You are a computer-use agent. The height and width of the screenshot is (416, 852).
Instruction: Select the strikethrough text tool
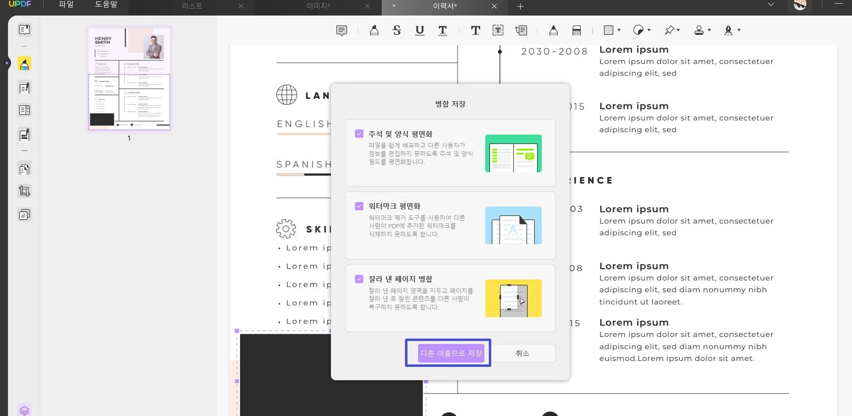tap(397, 31)
